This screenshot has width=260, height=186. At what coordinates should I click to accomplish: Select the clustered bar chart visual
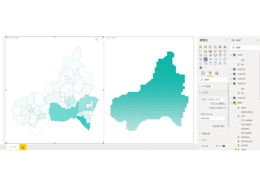point(210,47)
